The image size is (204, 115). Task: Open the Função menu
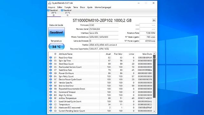pos(68,7)
